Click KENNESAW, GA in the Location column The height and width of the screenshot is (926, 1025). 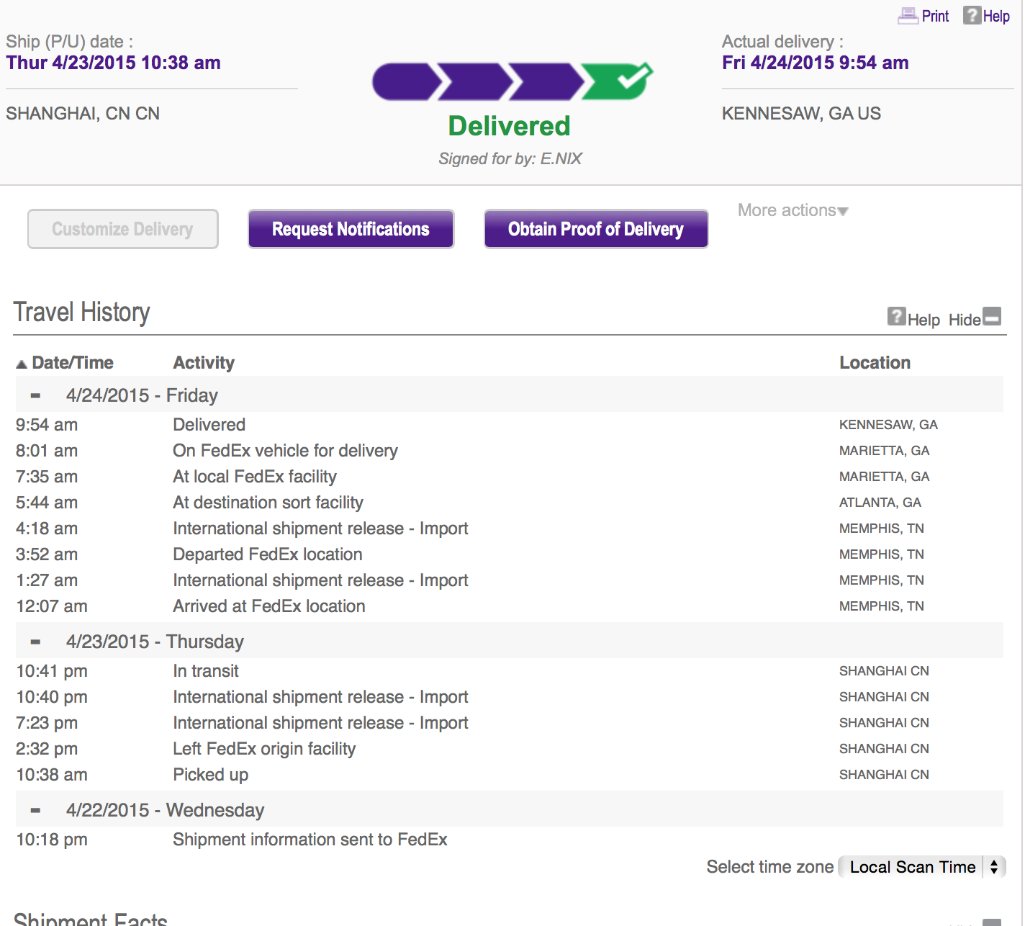pyautogui.click(x=888, y=425)
